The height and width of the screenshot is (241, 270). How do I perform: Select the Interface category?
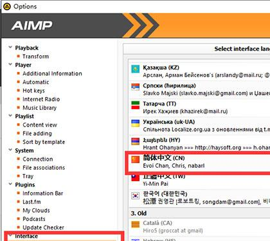(x=26, y=236)
